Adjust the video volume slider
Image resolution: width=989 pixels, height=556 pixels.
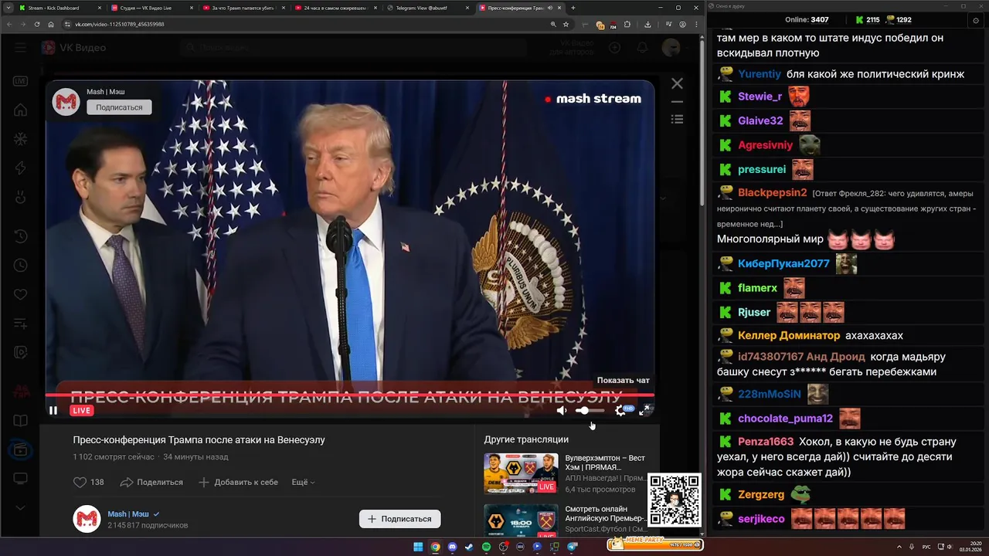pyautogui.click(x=590, y=411)
